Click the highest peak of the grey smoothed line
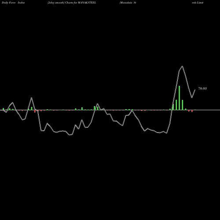Image resolution: width=220 pixels, height=220 pixels. pos(182,66)
